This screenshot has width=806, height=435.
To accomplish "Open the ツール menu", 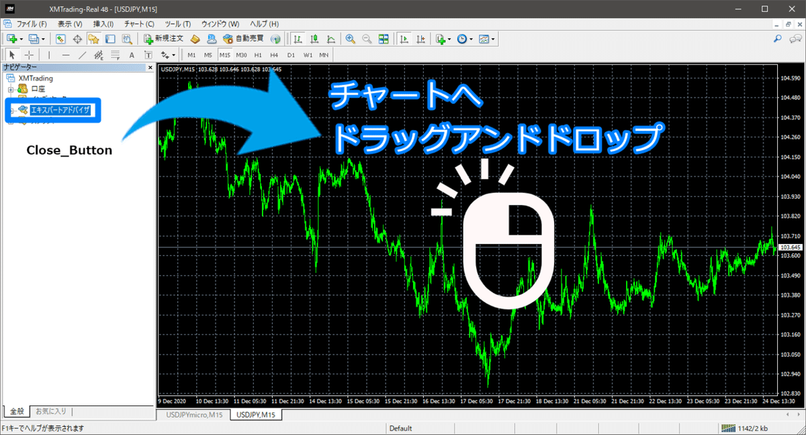I will click(179, 23).
